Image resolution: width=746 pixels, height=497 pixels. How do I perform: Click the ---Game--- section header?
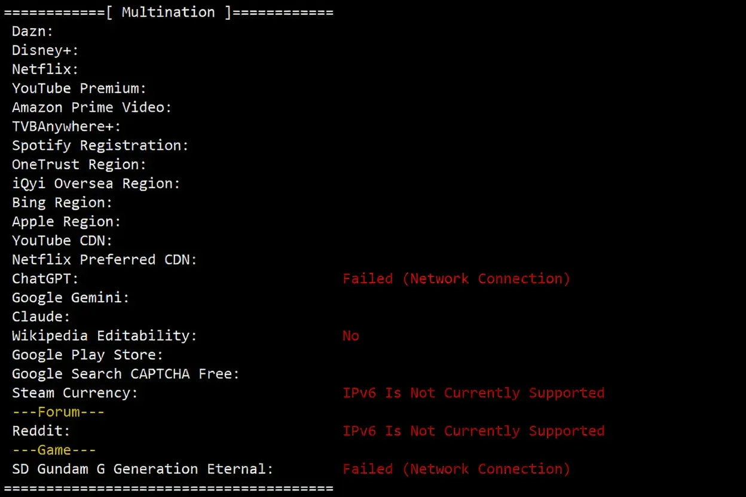click(54, 450)
